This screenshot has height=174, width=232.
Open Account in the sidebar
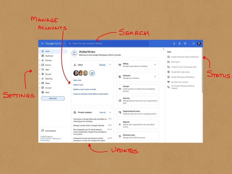coord(53,88)
